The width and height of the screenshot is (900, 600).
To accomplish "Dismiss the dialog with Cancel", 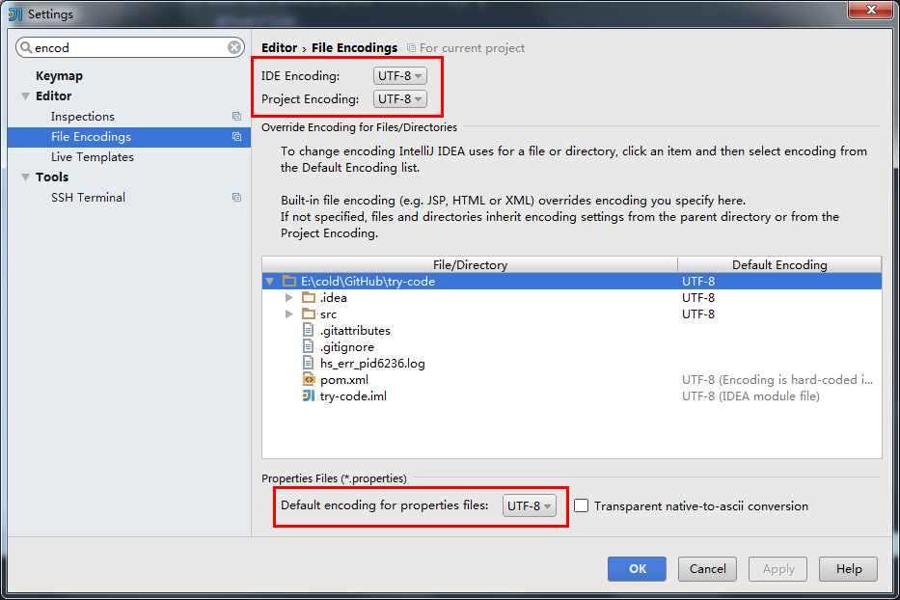I will tap(707, 568).
